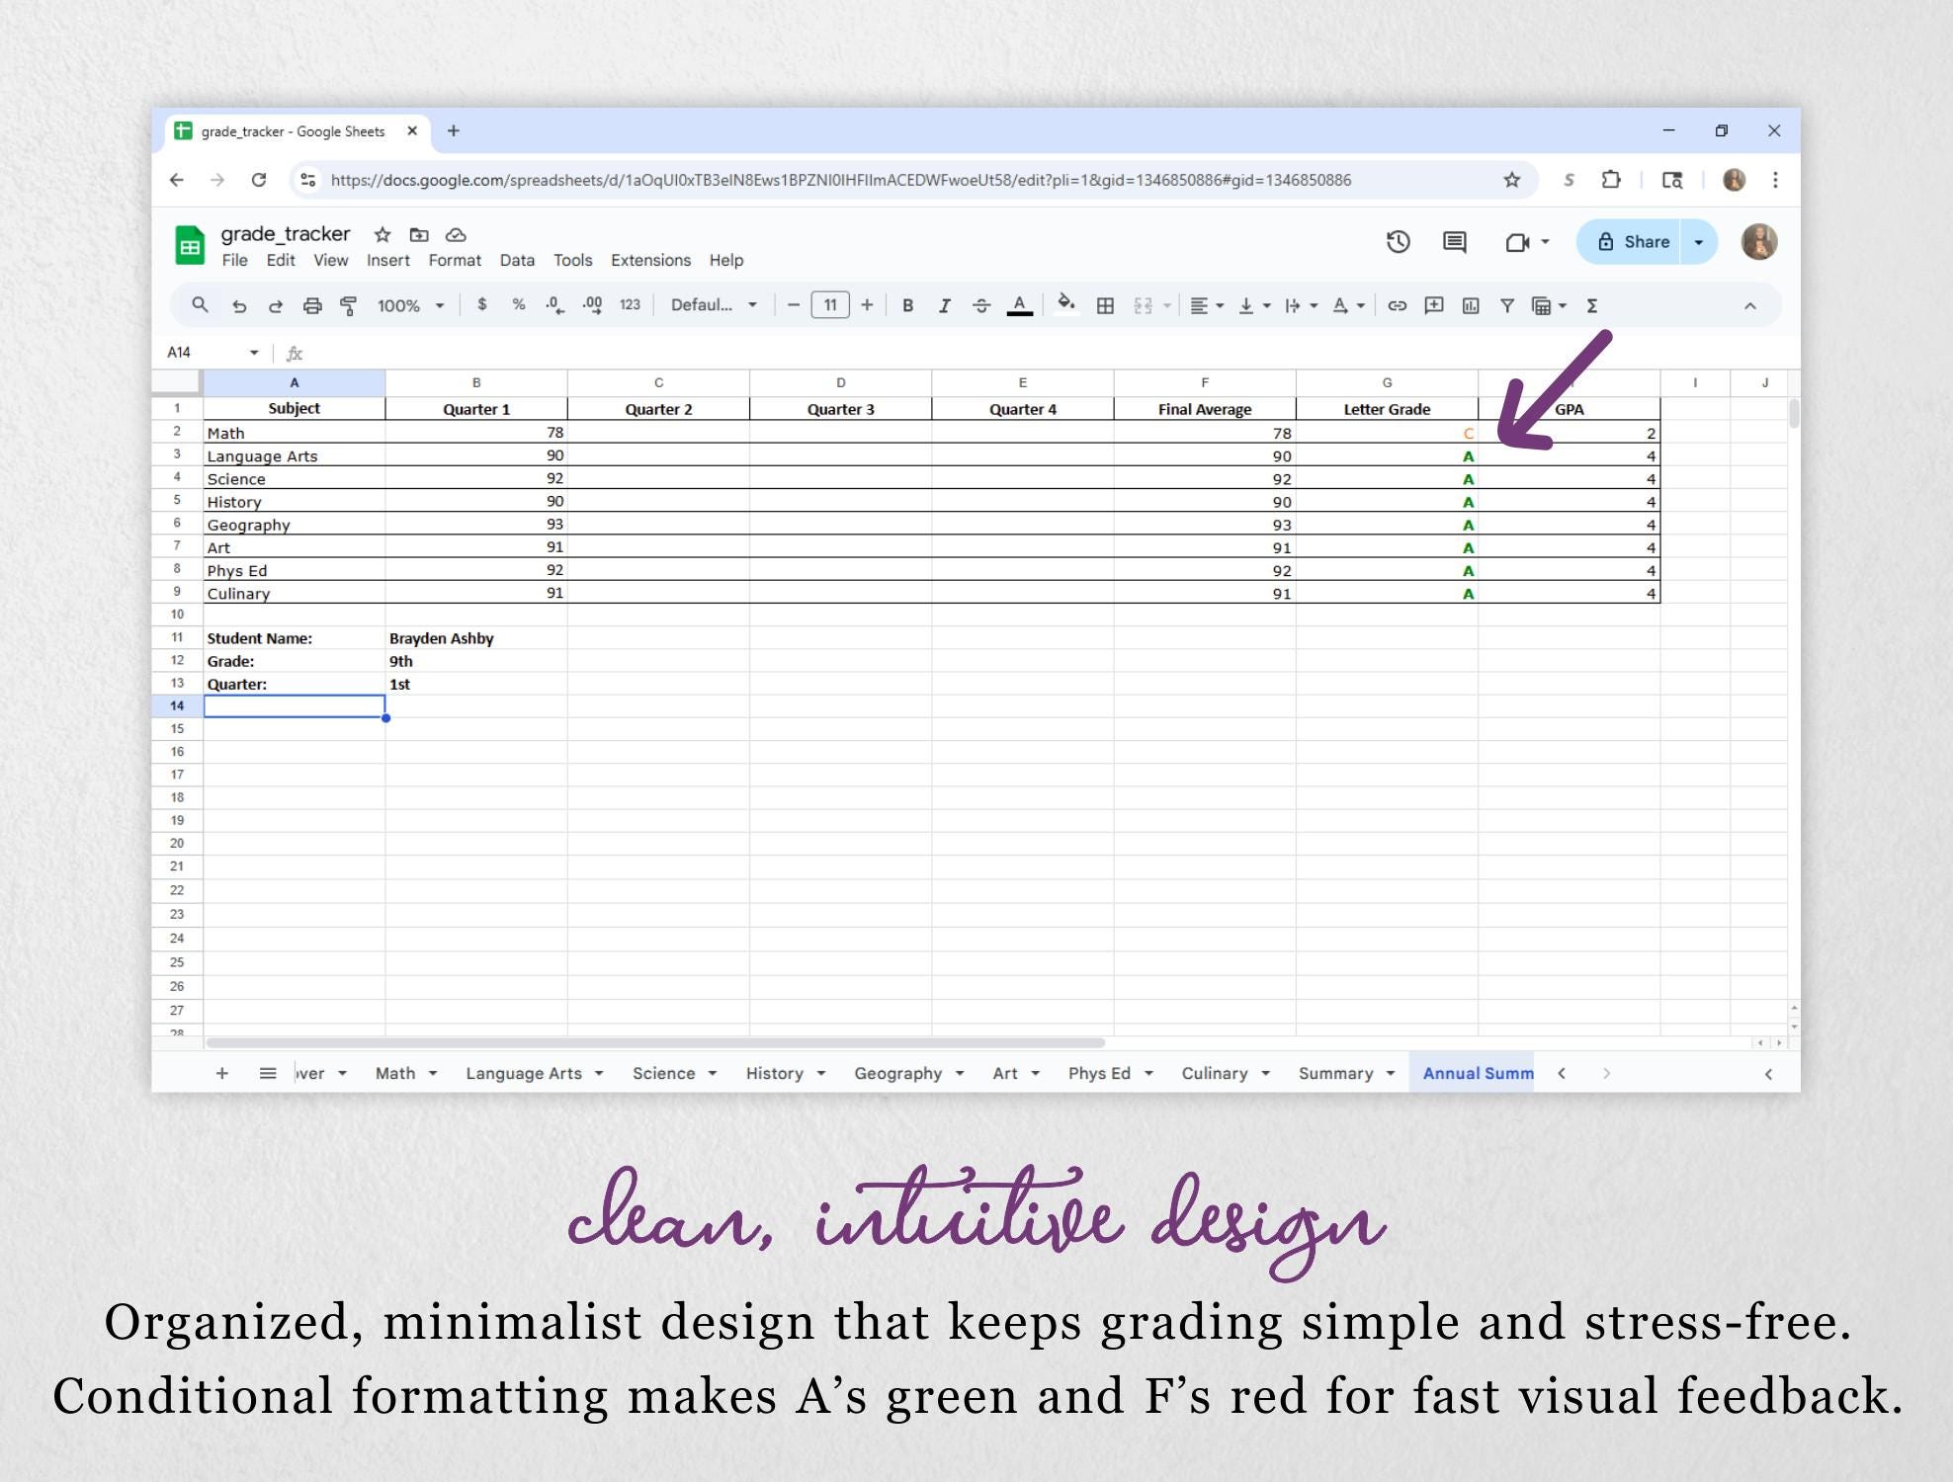The image size is (1953, 1482).
Task: Open the comments panel icon
Action: point(1454,242)
